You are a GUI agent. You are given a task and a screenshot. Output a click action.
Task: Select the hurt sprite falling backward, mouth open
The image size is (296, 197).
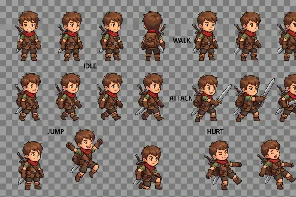[277, 164]
